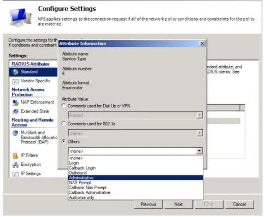Screen dimensions: 264x217
Task: Choose Callback Administrative from the list
Action: coord(136,192)
